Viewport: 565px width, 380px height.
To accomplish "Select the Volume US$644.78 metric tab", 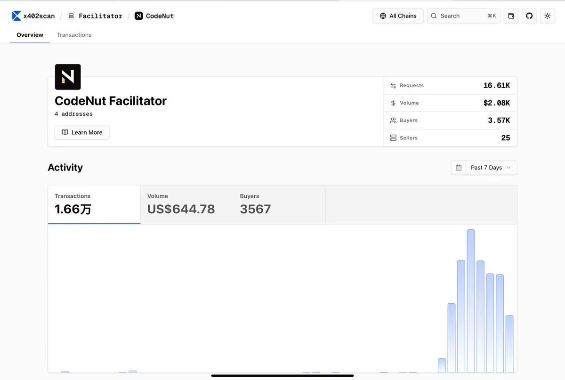I will 186,205.
